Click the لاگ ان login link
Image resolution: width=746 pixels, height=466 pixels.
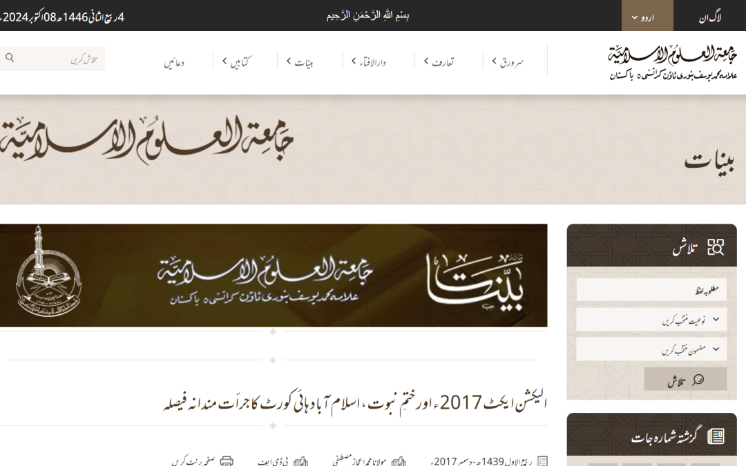pos(710,17)
